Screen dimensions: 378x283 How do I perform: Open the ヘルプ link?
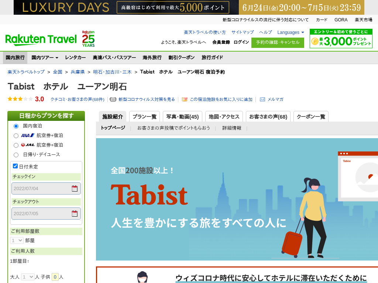[265, 32]
